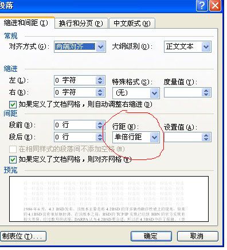Image resolution: width=227 pixels, height=250 pixels.
Task: Adjust the 段前 stepper arrows
Action: 100,125
